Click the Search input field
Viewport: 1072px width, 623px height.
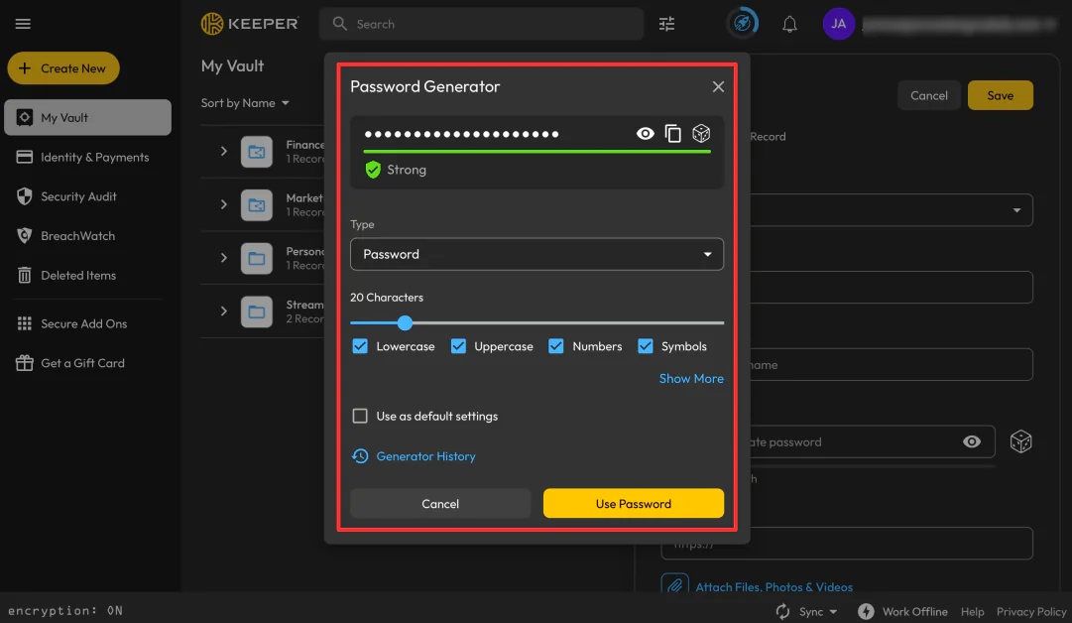[x=481, y=24]
